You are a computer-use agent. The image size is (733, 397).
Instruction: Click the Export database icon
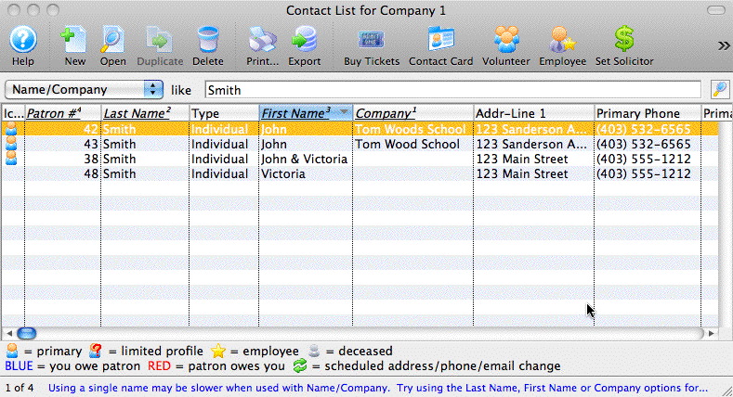305,40
